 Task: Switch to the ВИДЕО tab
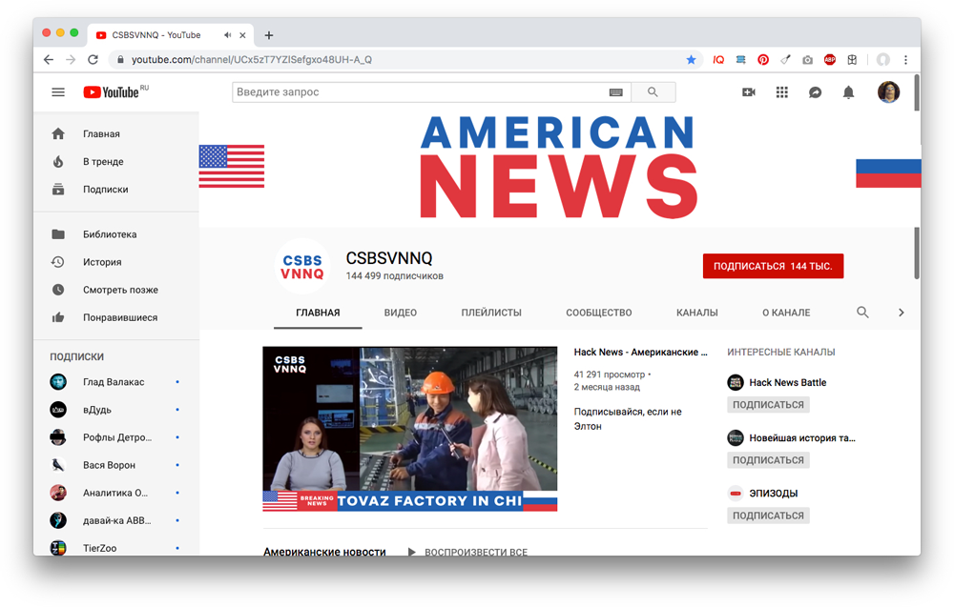[400, 313]
